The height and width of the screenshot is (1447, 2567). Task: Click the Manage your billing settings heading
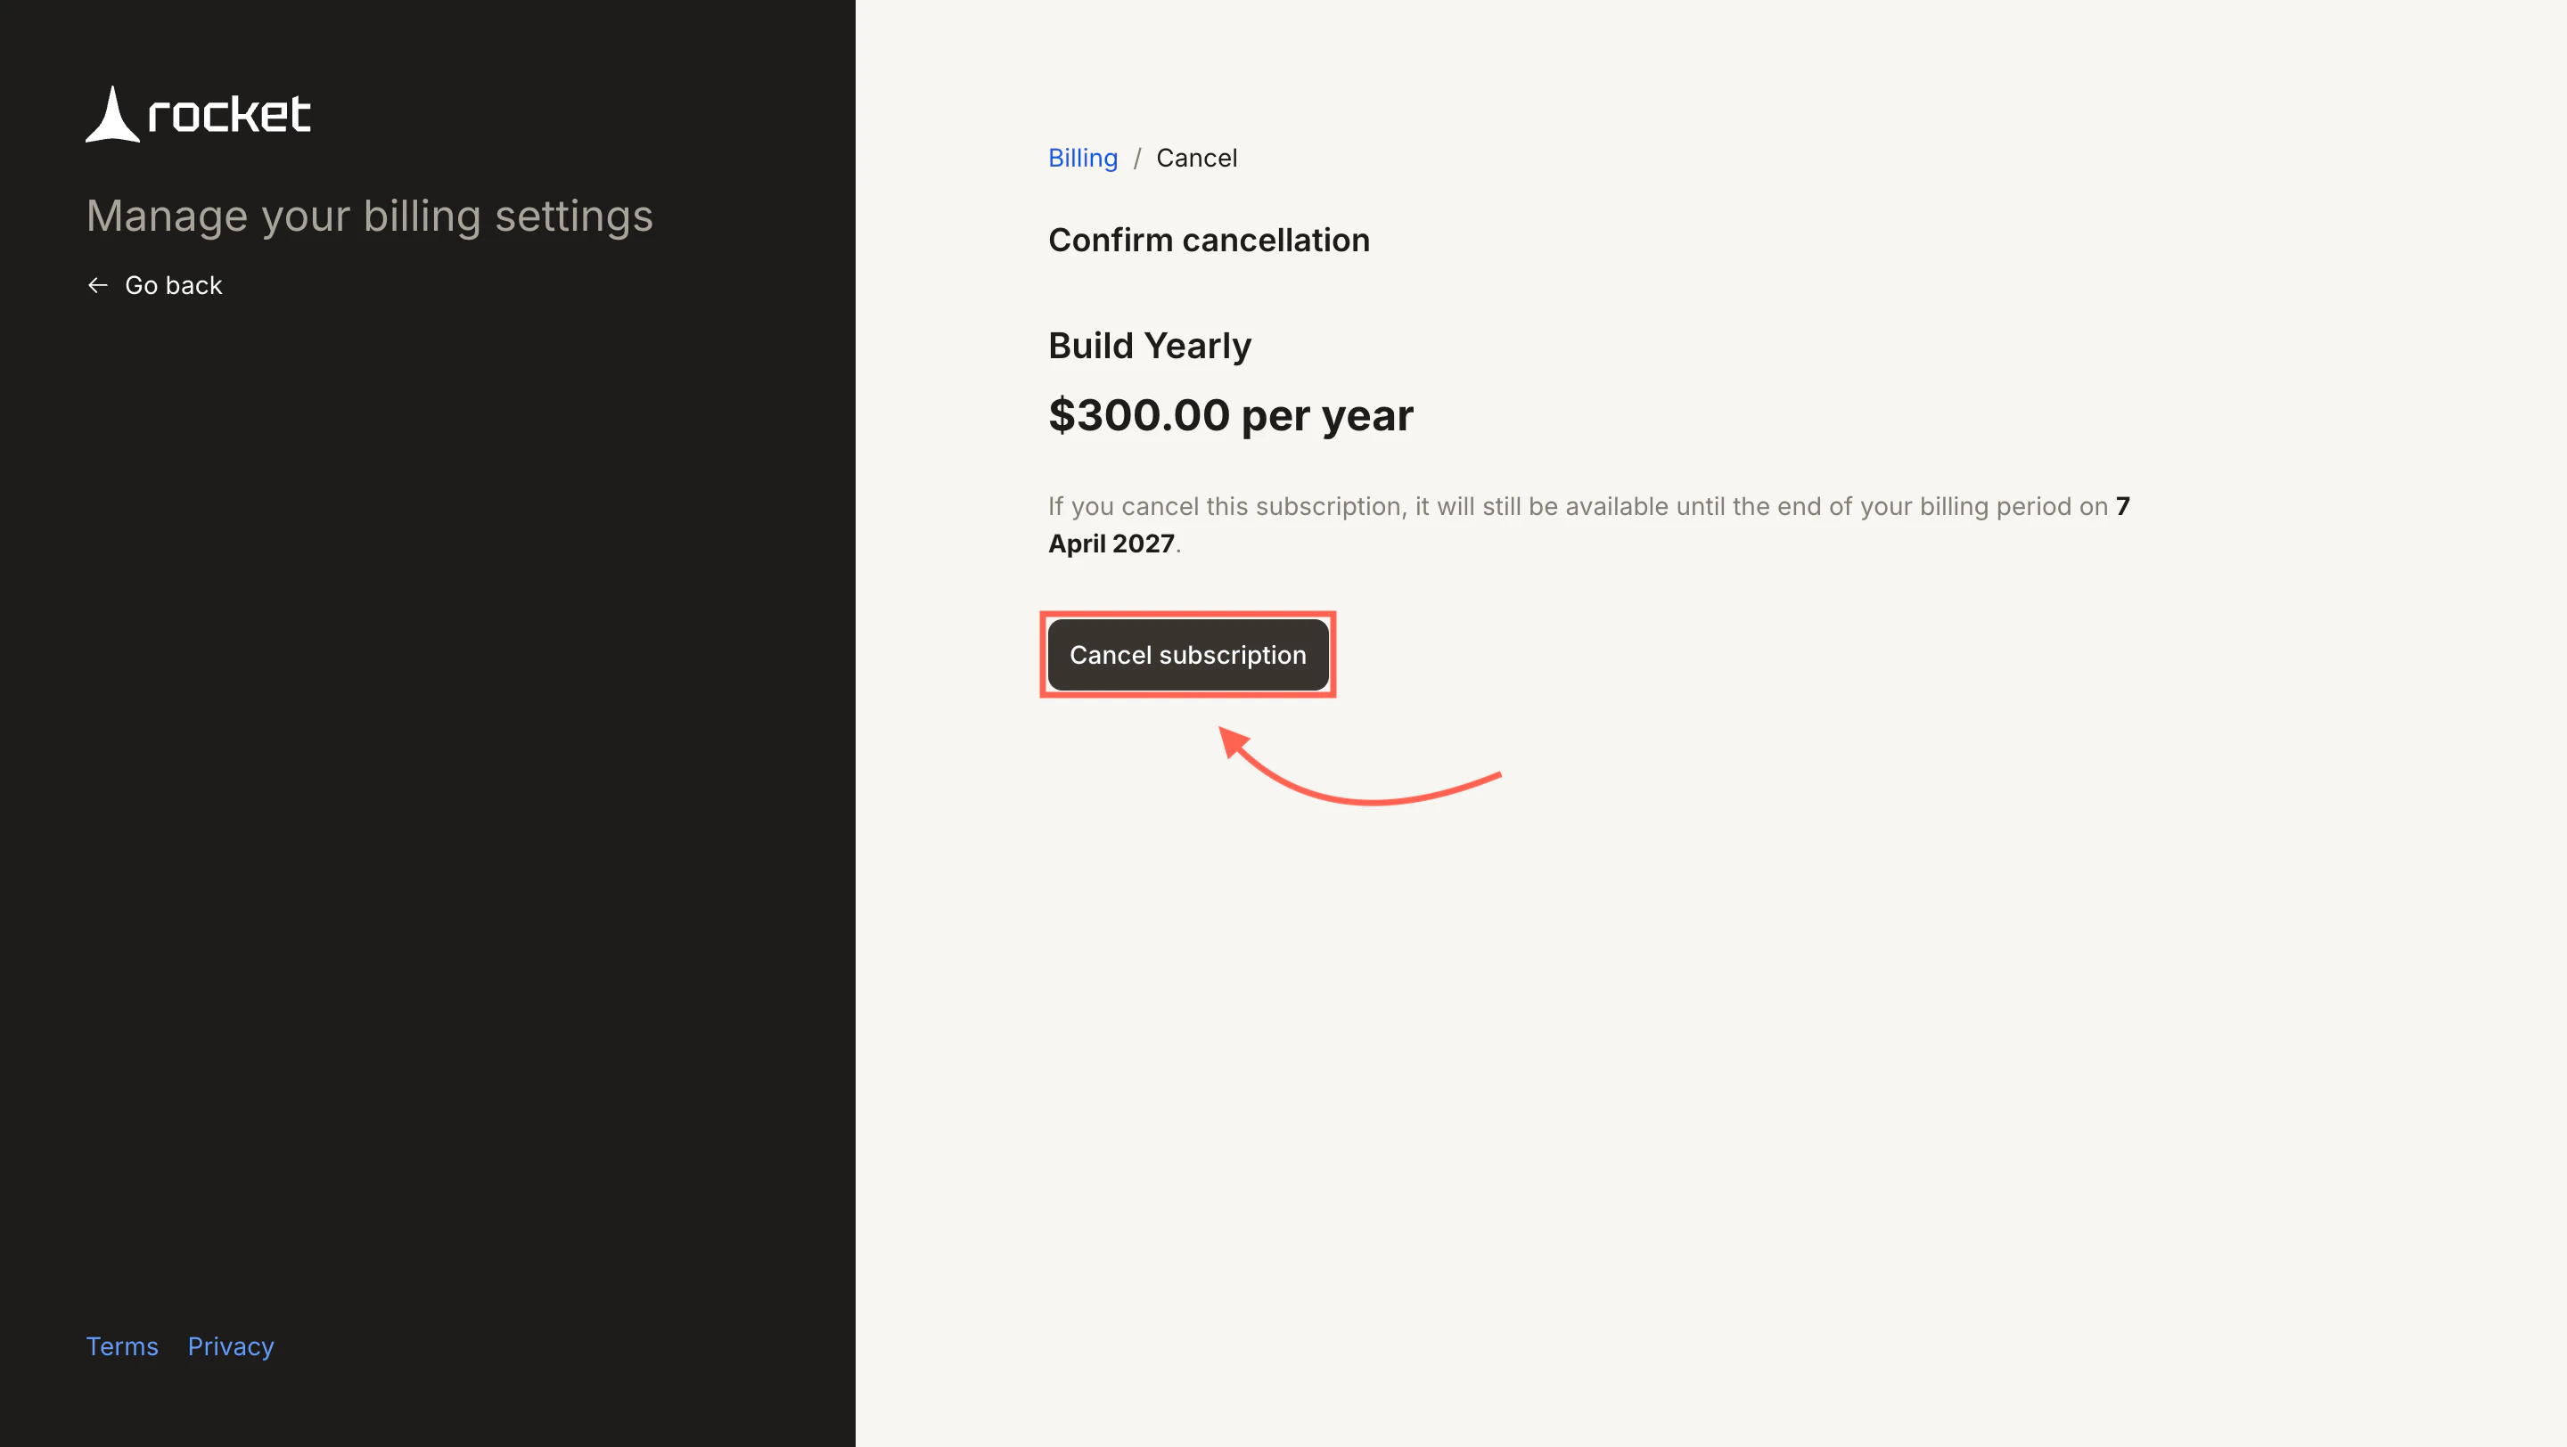click(370, 217)
